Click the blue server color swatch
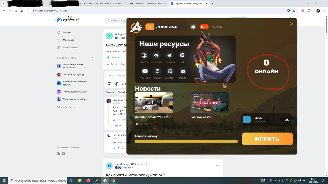The width and height of the screenshot is (328, 184). pyautogui.click(x=247, y=120)
